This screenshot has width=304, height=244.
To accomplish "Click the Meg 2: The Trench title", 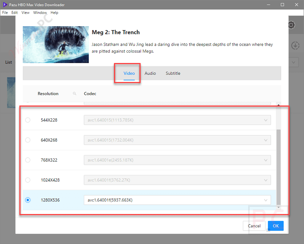I will (x=116, y=32).
